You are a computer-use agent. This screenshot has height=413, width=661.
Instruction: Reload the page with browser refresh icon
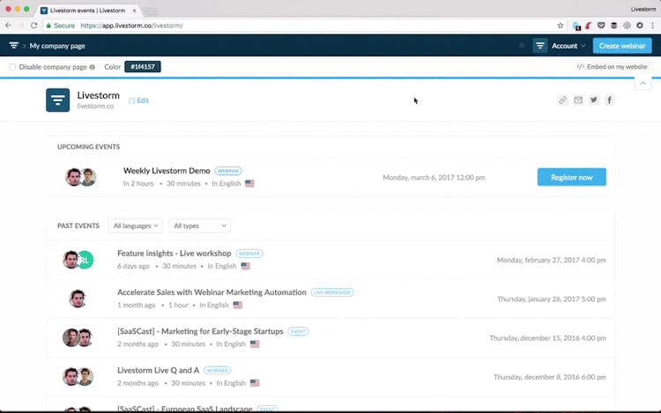click(33, 26)
